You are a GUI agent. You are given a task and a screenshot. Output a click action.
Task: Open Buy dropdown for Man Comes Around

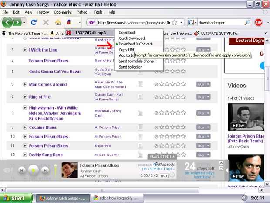pos(208,84)
